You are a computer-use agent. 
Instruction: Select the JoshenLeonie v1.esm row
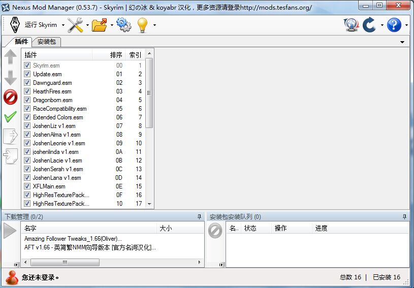[83, 143]
